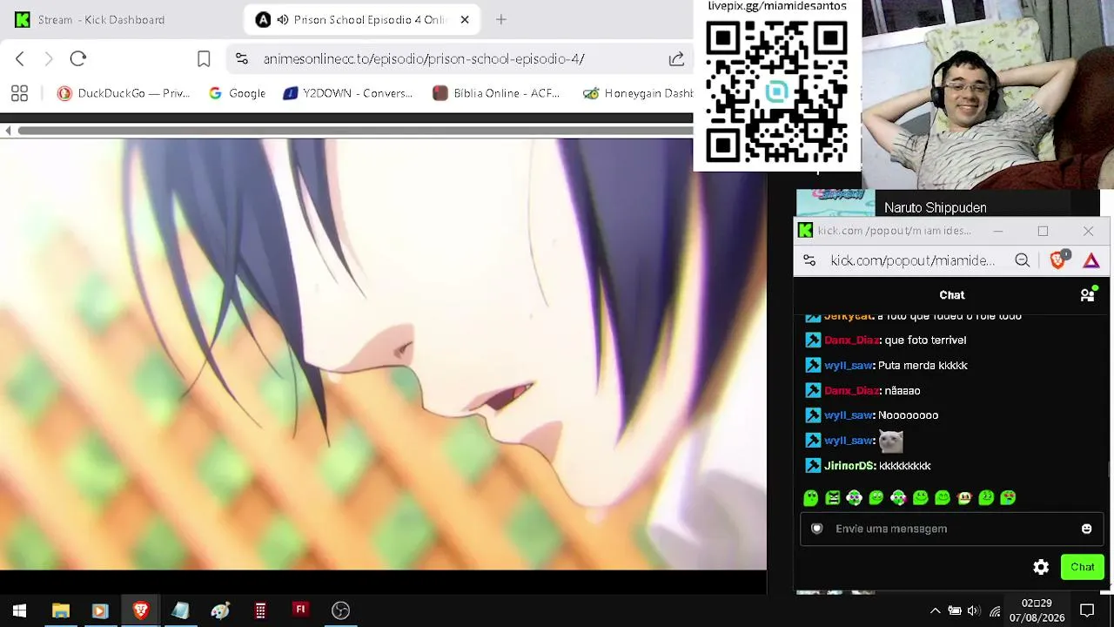Click JirinorDS username in chat
This screenshot has height=627, width=1114.
pyautogui.click(x=849, y=466)
